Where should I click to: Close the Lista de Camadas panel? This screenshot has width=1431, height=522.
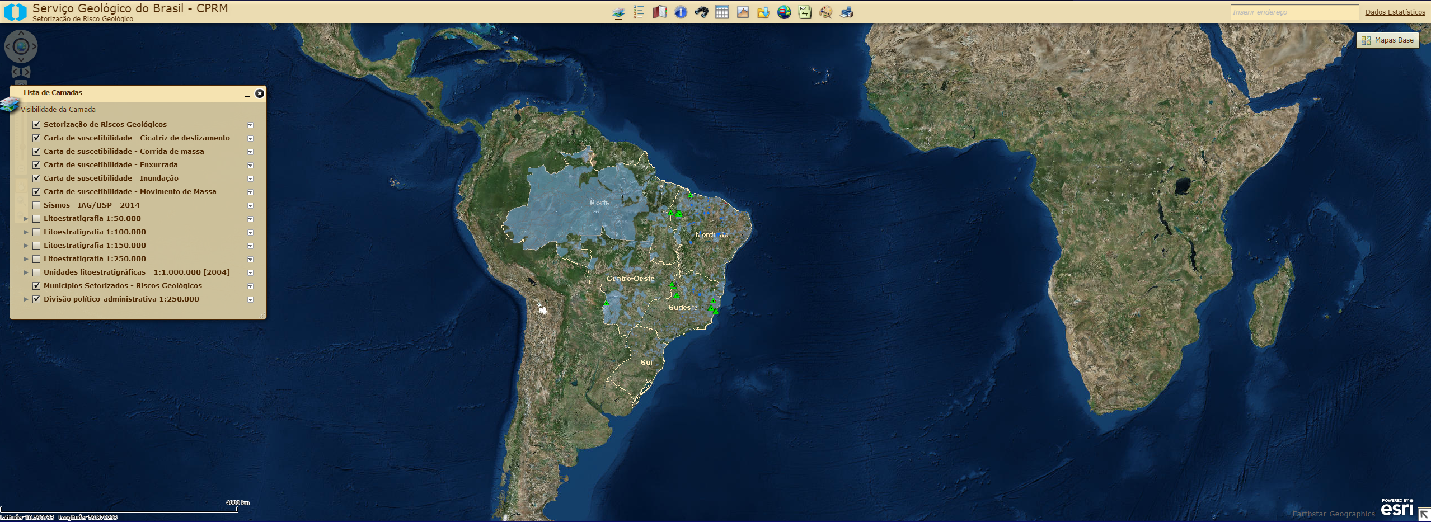[260, 93]
